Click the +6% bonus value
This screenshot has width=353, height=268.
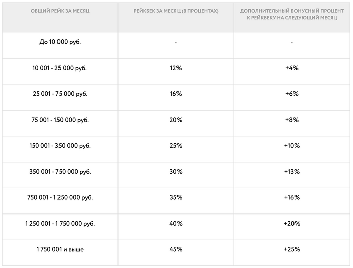[x=292, y=94]
